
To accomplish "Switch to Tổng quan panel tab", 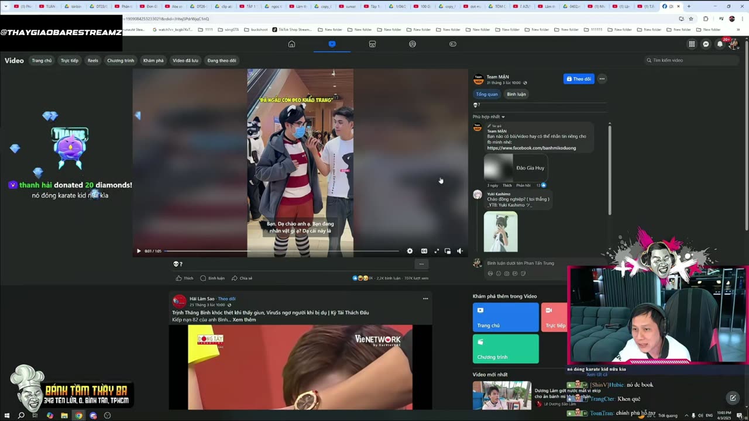I will click(x=487, y=94).
